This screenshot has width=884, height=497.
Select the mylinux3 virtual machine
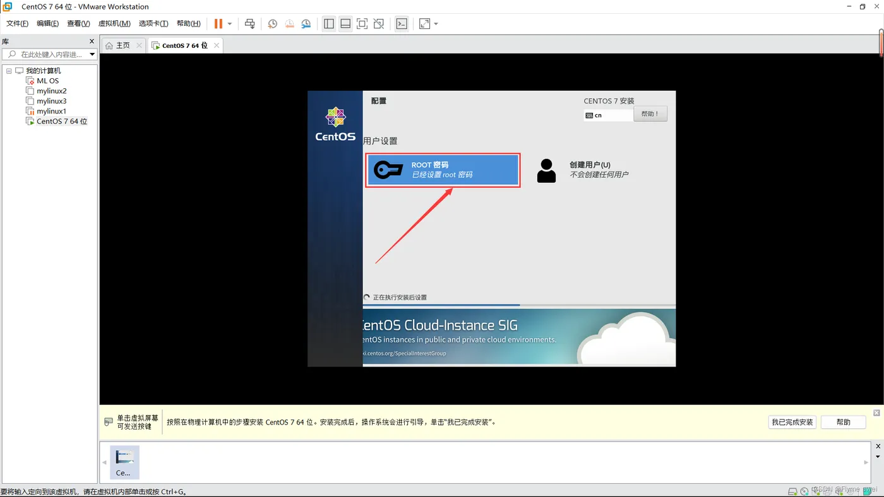coord(51,101)
